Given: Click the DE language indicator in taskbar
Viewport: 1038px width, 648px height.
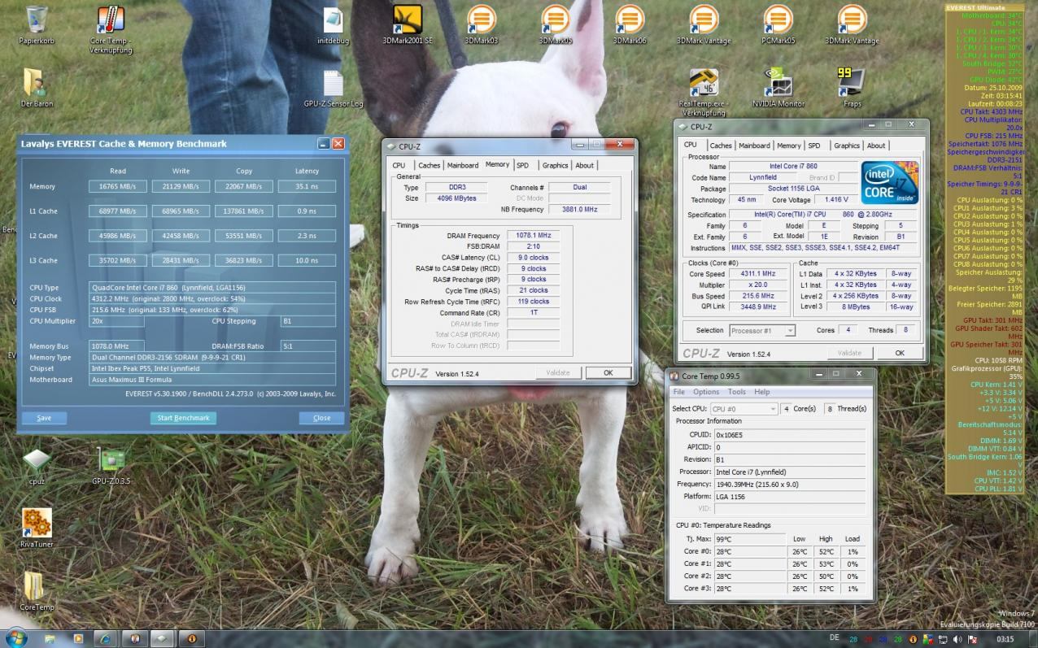Looking at the screenshot, I should click(835, 639).
